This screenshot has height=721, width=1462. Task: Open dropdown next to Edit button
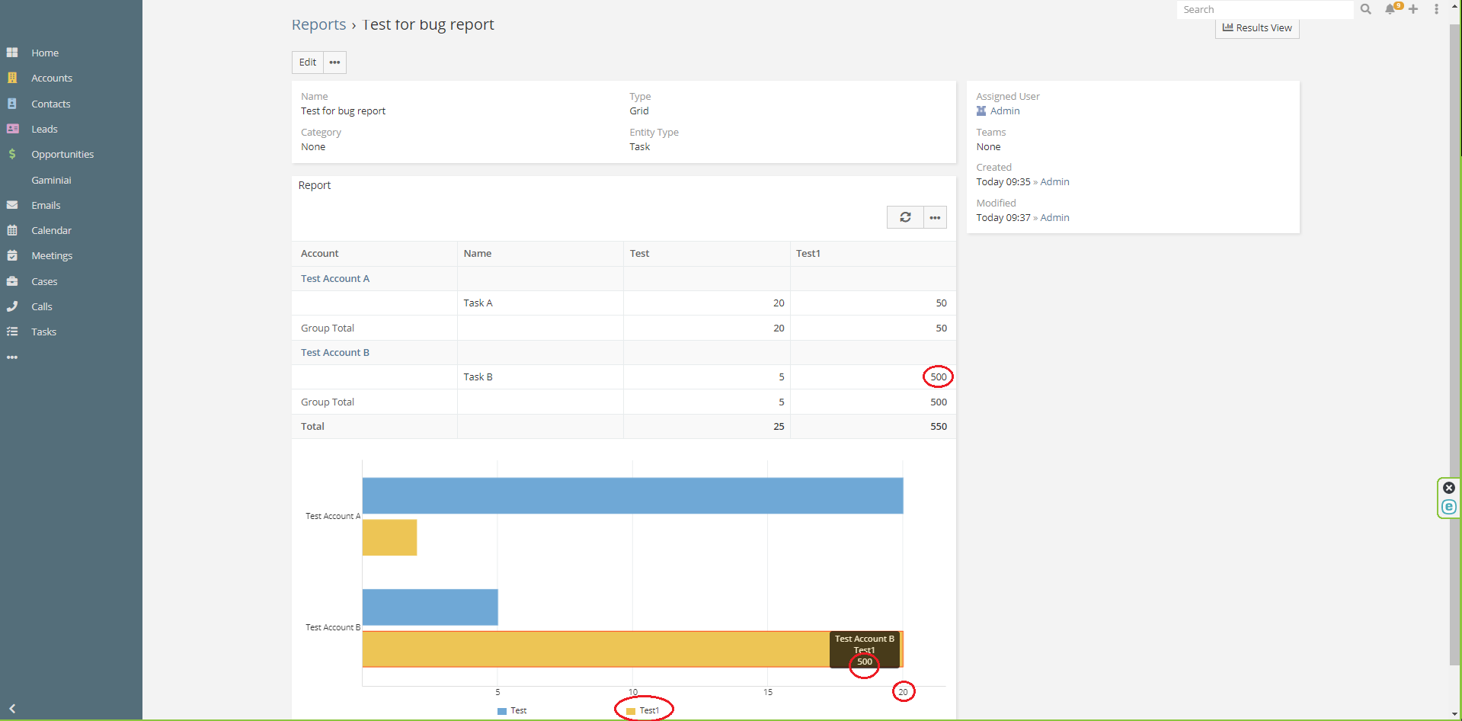334,62
